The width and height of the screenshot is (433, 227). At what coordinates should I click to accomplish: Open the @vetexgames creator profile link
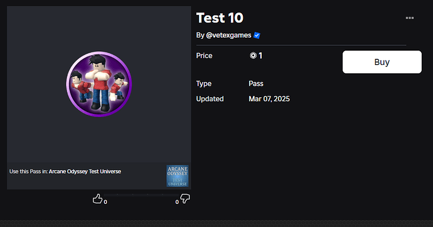pos(228,35)
